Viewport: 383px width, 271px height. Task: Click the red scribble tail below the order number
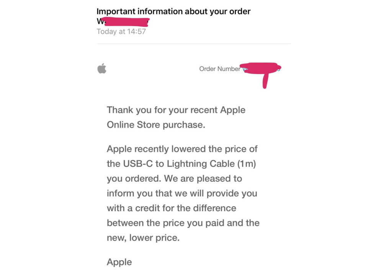(x=265, y=81)
